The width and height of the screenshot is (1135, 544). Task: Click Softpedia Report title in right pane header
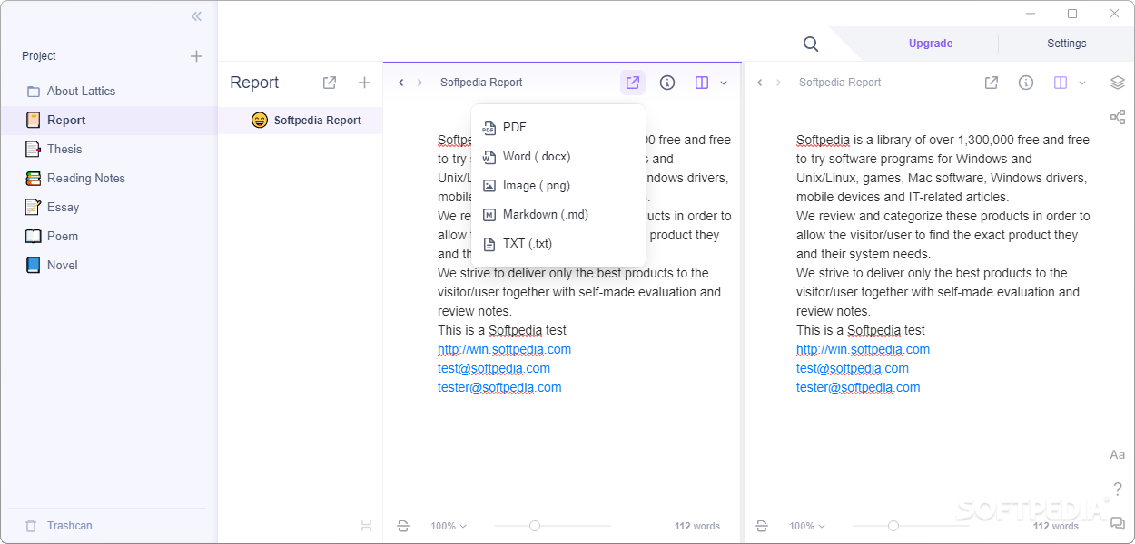point(840,83)
